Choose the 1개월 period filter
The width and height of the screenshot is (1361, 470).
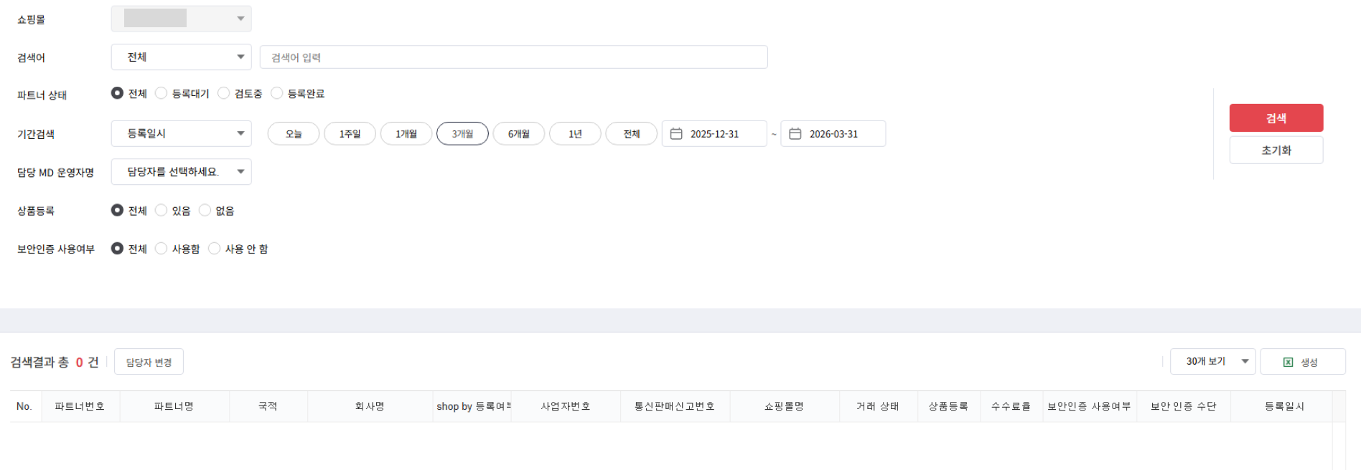click(x=406, y=134)
